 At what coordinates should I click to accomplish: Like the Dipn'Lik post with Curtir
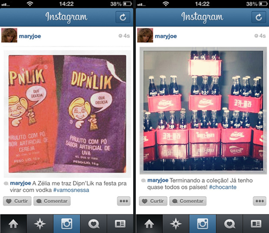tap(17, 201)
